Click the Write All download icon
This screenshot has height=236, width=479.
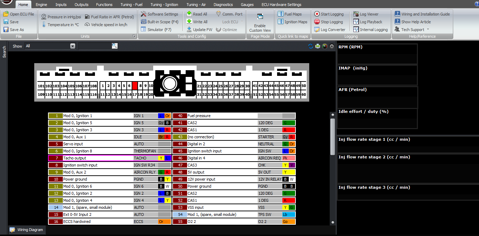[x=189, y=22]
